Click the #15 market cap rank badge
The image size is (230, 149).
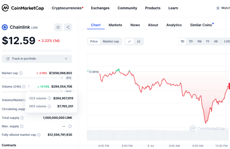[x=69, y=78]
